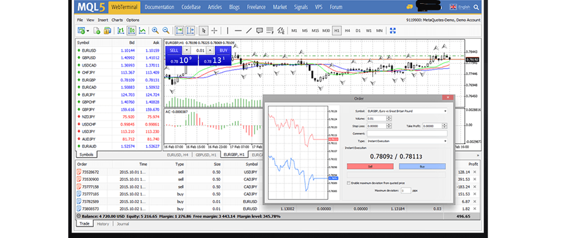Open the Journal tab
The image size is (572, 238).
tap(122, 224)
